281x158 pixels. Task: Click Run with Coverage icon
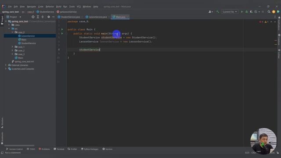251,12
